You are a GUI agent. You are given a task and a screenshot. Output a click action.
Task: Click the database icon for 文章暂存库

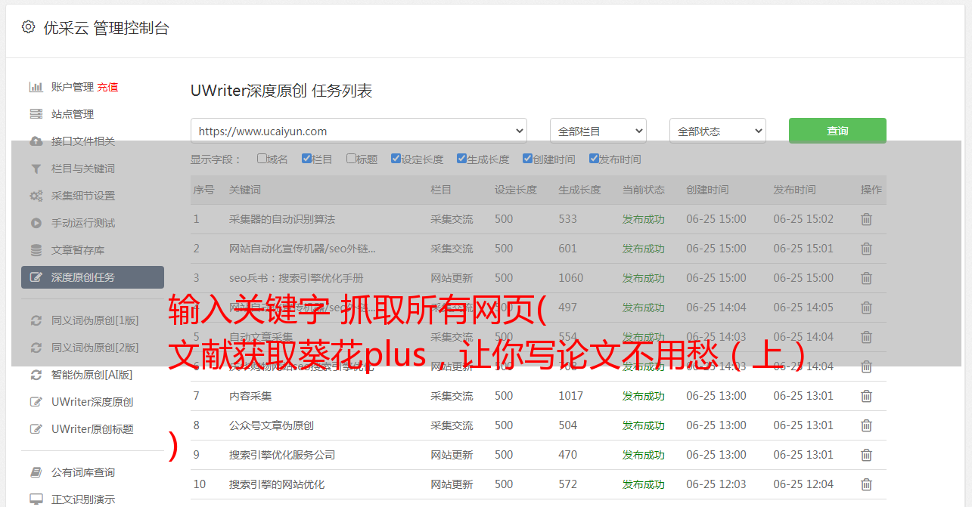coord(36,250)
